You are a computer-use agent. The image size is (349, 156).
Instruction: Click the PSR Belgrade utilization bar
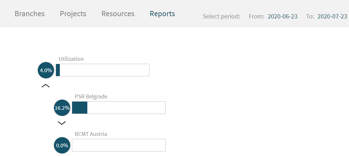pyautogui.click(x=119, y=107)
